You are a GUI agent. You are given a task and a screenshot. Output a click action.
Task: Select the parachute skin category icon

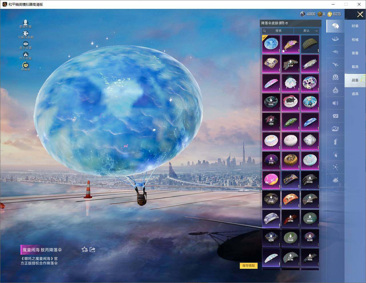(335, 26)
